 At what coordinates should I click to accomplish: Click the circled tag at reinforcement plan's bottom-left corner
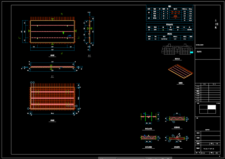coord(28,109)
